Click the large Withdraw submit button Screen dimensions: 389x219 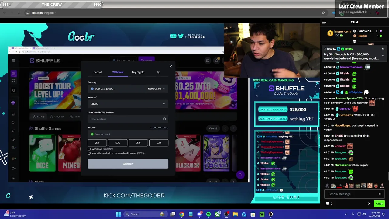coord(128,164)
